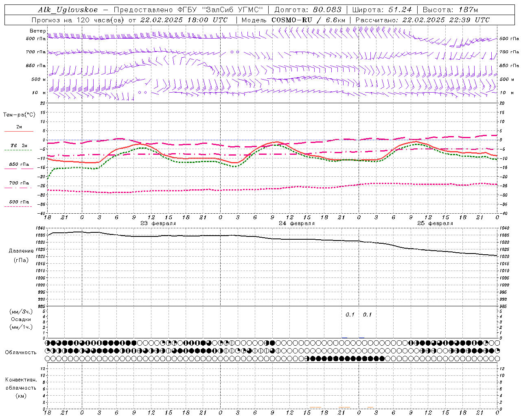Click the '24 февраля' date label
The height and width of the screenshot is (416, 521).
[297, 223]
